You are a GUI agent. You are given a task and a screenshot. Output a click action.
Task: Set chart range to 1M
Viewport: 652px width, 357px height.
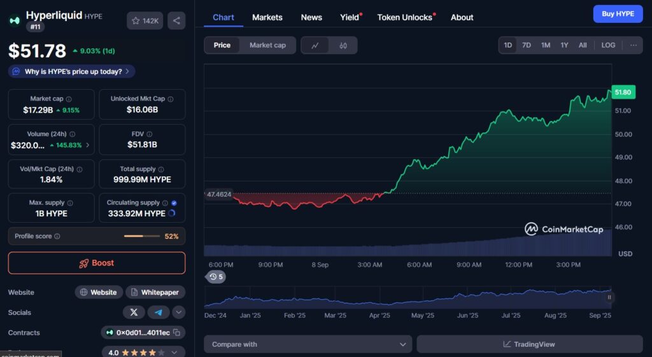[x=546, y=45]
